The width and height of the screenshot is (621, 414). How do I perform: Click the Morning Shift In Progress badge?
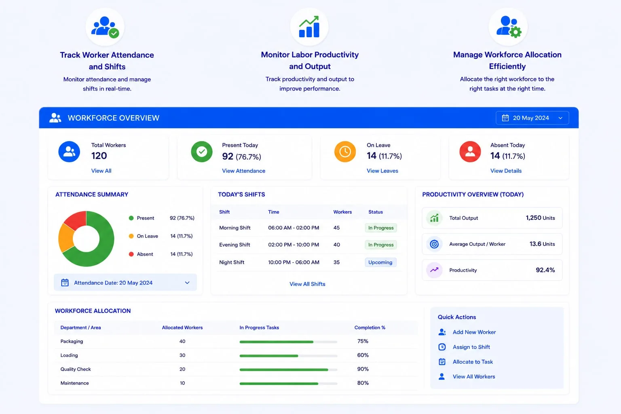[x=381, y=228]
